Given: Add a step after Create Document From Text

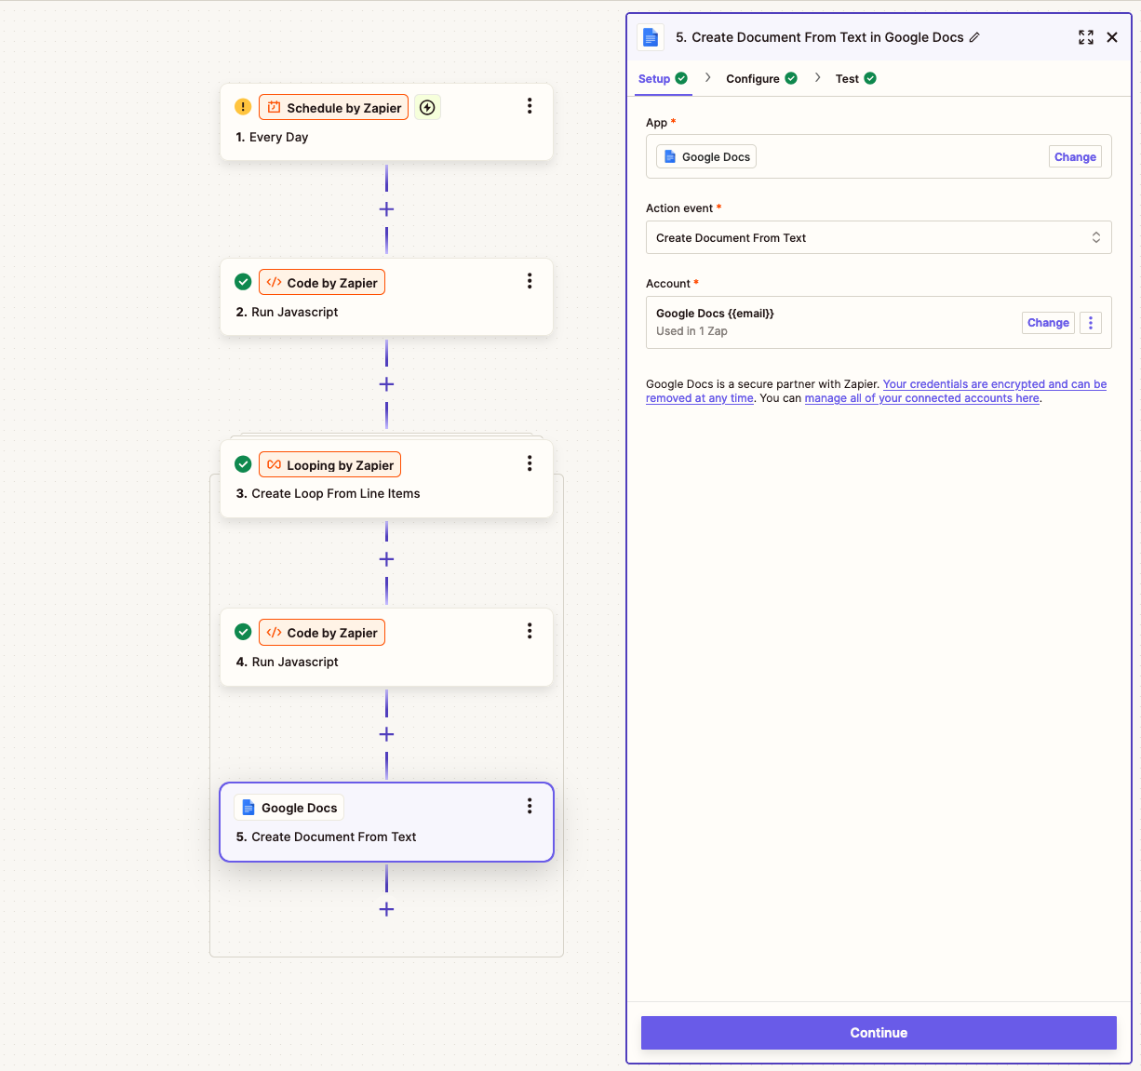Looking at the screenshot, I should click(386, 909).
